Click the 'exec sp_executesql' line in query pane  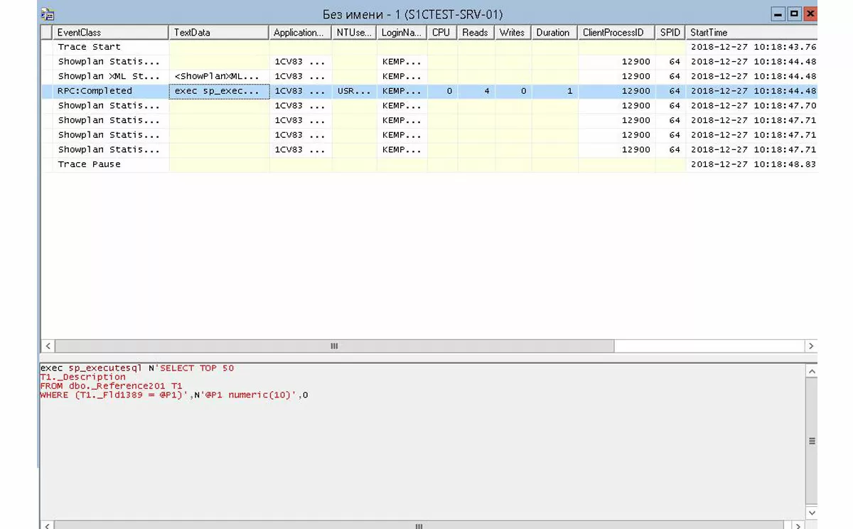tap(136, 368)
